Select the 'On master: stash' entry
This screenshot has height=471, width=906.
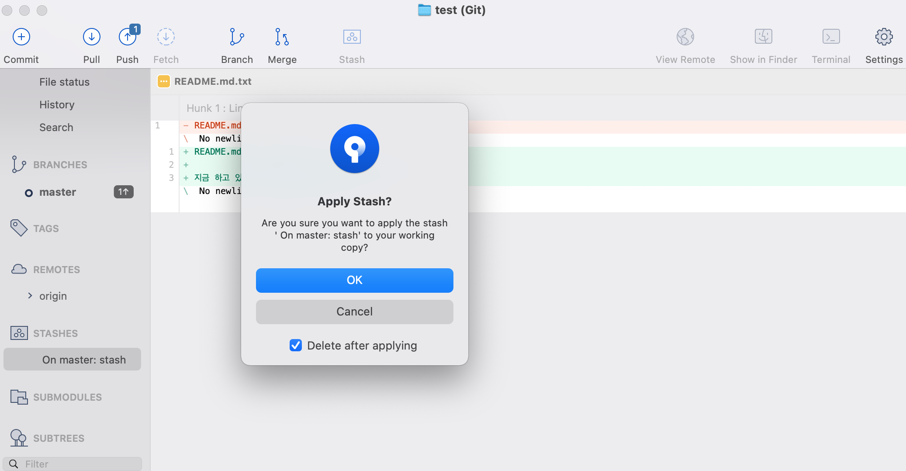point(72,359)
